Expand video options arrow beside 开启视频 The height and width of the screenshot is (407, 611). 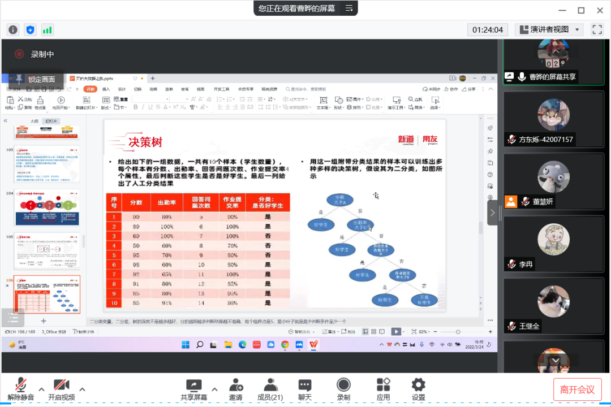click(x=82, y=389)
